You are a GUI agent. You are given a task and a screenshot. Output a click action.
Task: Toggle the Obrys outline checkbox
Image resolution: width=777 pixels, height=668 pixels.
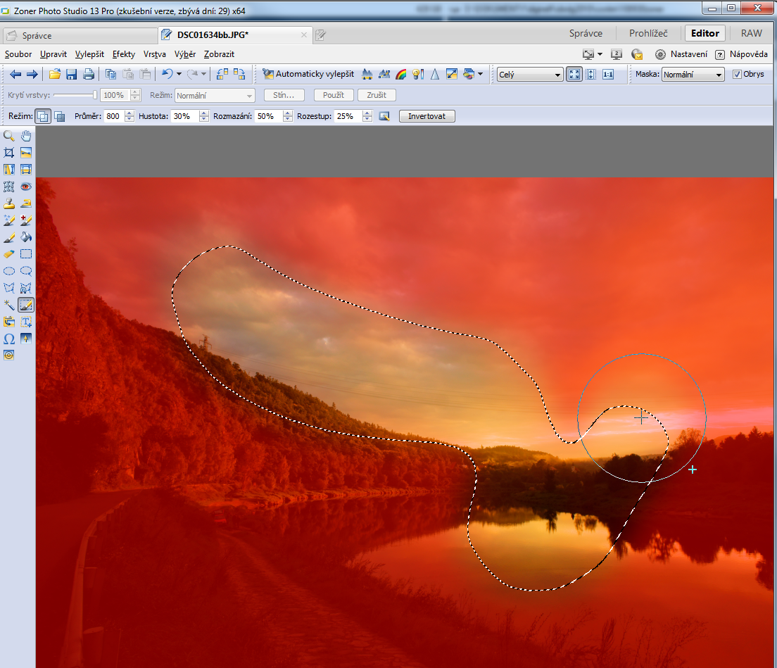tap(737, 74)
